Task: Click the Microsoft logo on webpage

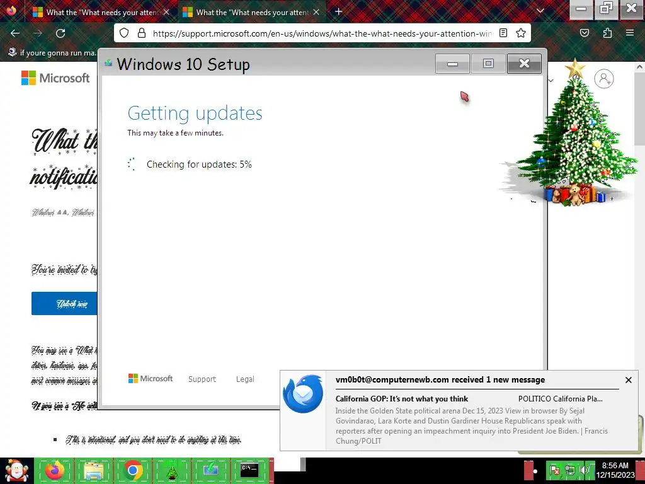Action: [55, 78]
